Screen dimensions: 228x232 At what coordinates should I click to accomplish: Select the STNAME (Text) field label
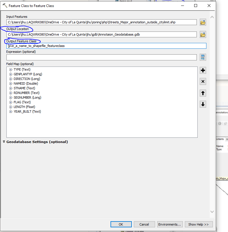[x=24, y=88]
